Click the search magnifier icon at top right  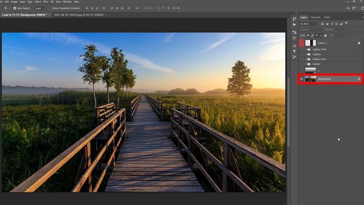pyautogui.click(x=348, y=8)
